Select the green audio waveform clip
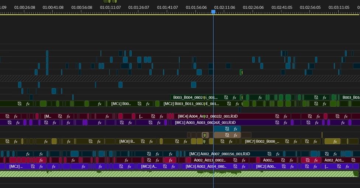The image size is (360, 188). (x=179, y=174)
